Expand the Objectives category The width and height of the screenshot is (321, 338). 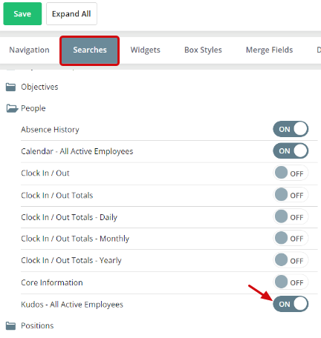tap(39, 87)
